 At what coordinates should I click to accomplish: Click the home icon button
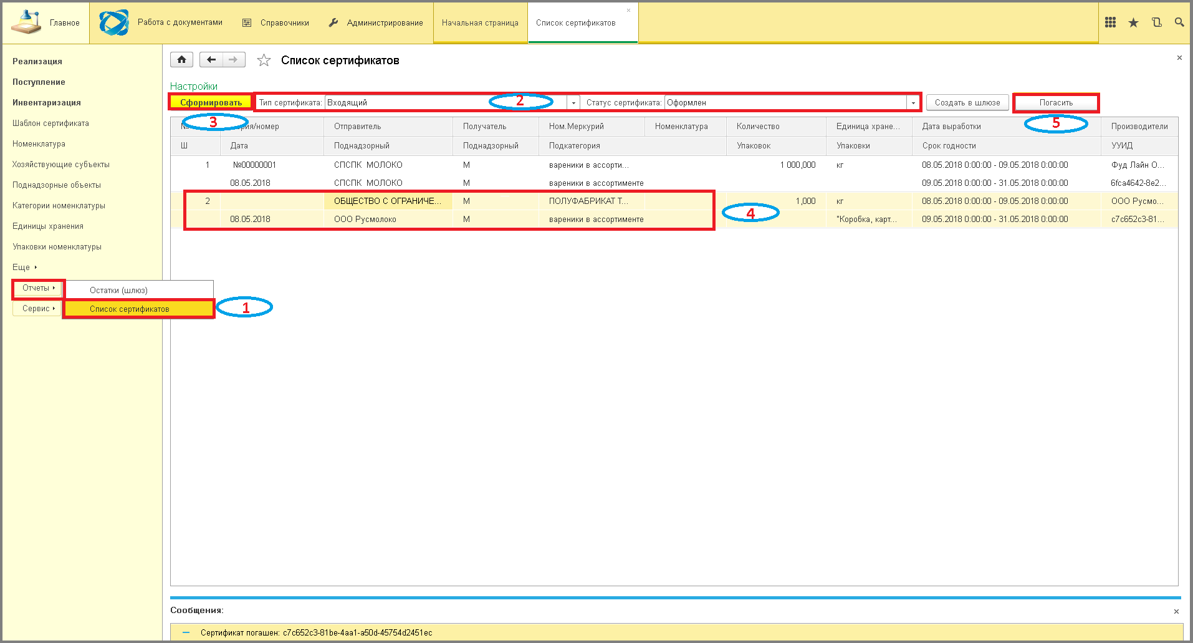tap(181, 60)
